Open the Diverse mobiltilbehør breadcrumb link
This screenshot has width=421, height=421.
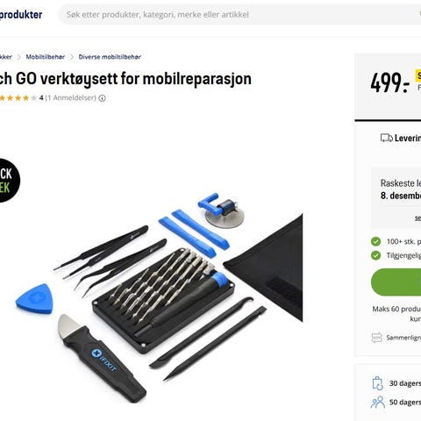pos(110,57)
